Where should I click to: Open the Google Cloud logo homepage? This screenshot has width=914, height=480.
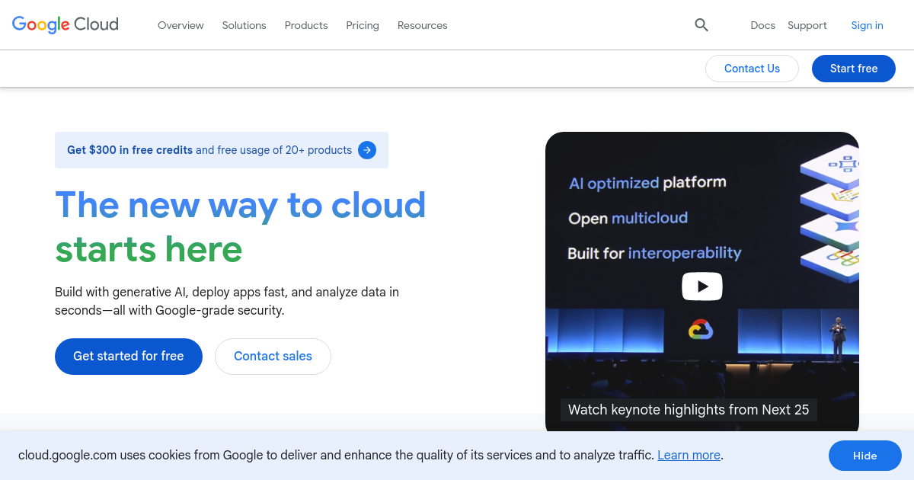click(x=66, y=24)
